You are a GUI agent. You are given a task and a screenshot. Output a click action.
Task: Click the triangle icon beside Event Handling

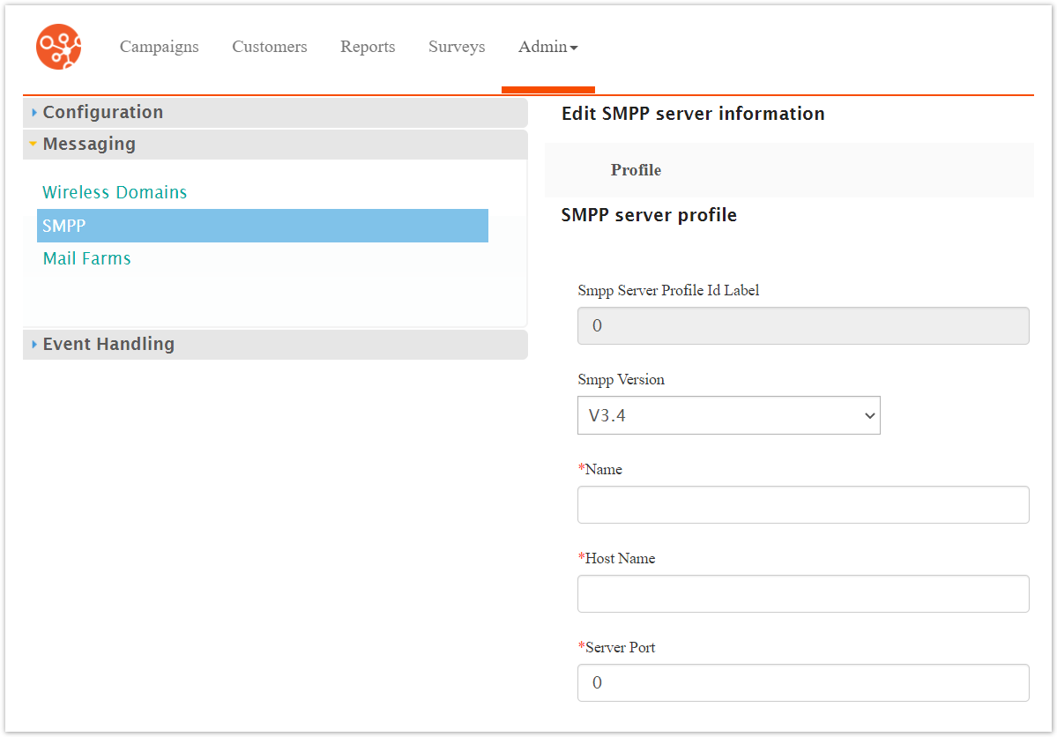pyautogui.click(x=34, y=345)
